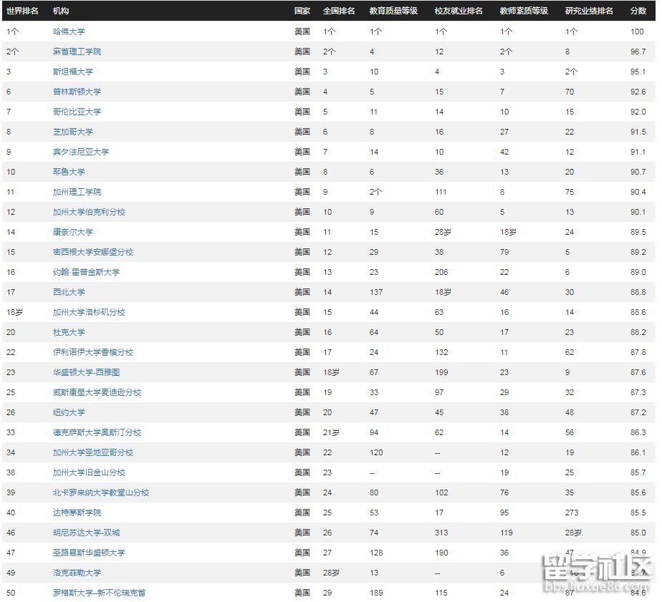Screen dimensions: 662x602
Task: Sort table by 教育质量等级 header
Action: (x=393, y=11)
